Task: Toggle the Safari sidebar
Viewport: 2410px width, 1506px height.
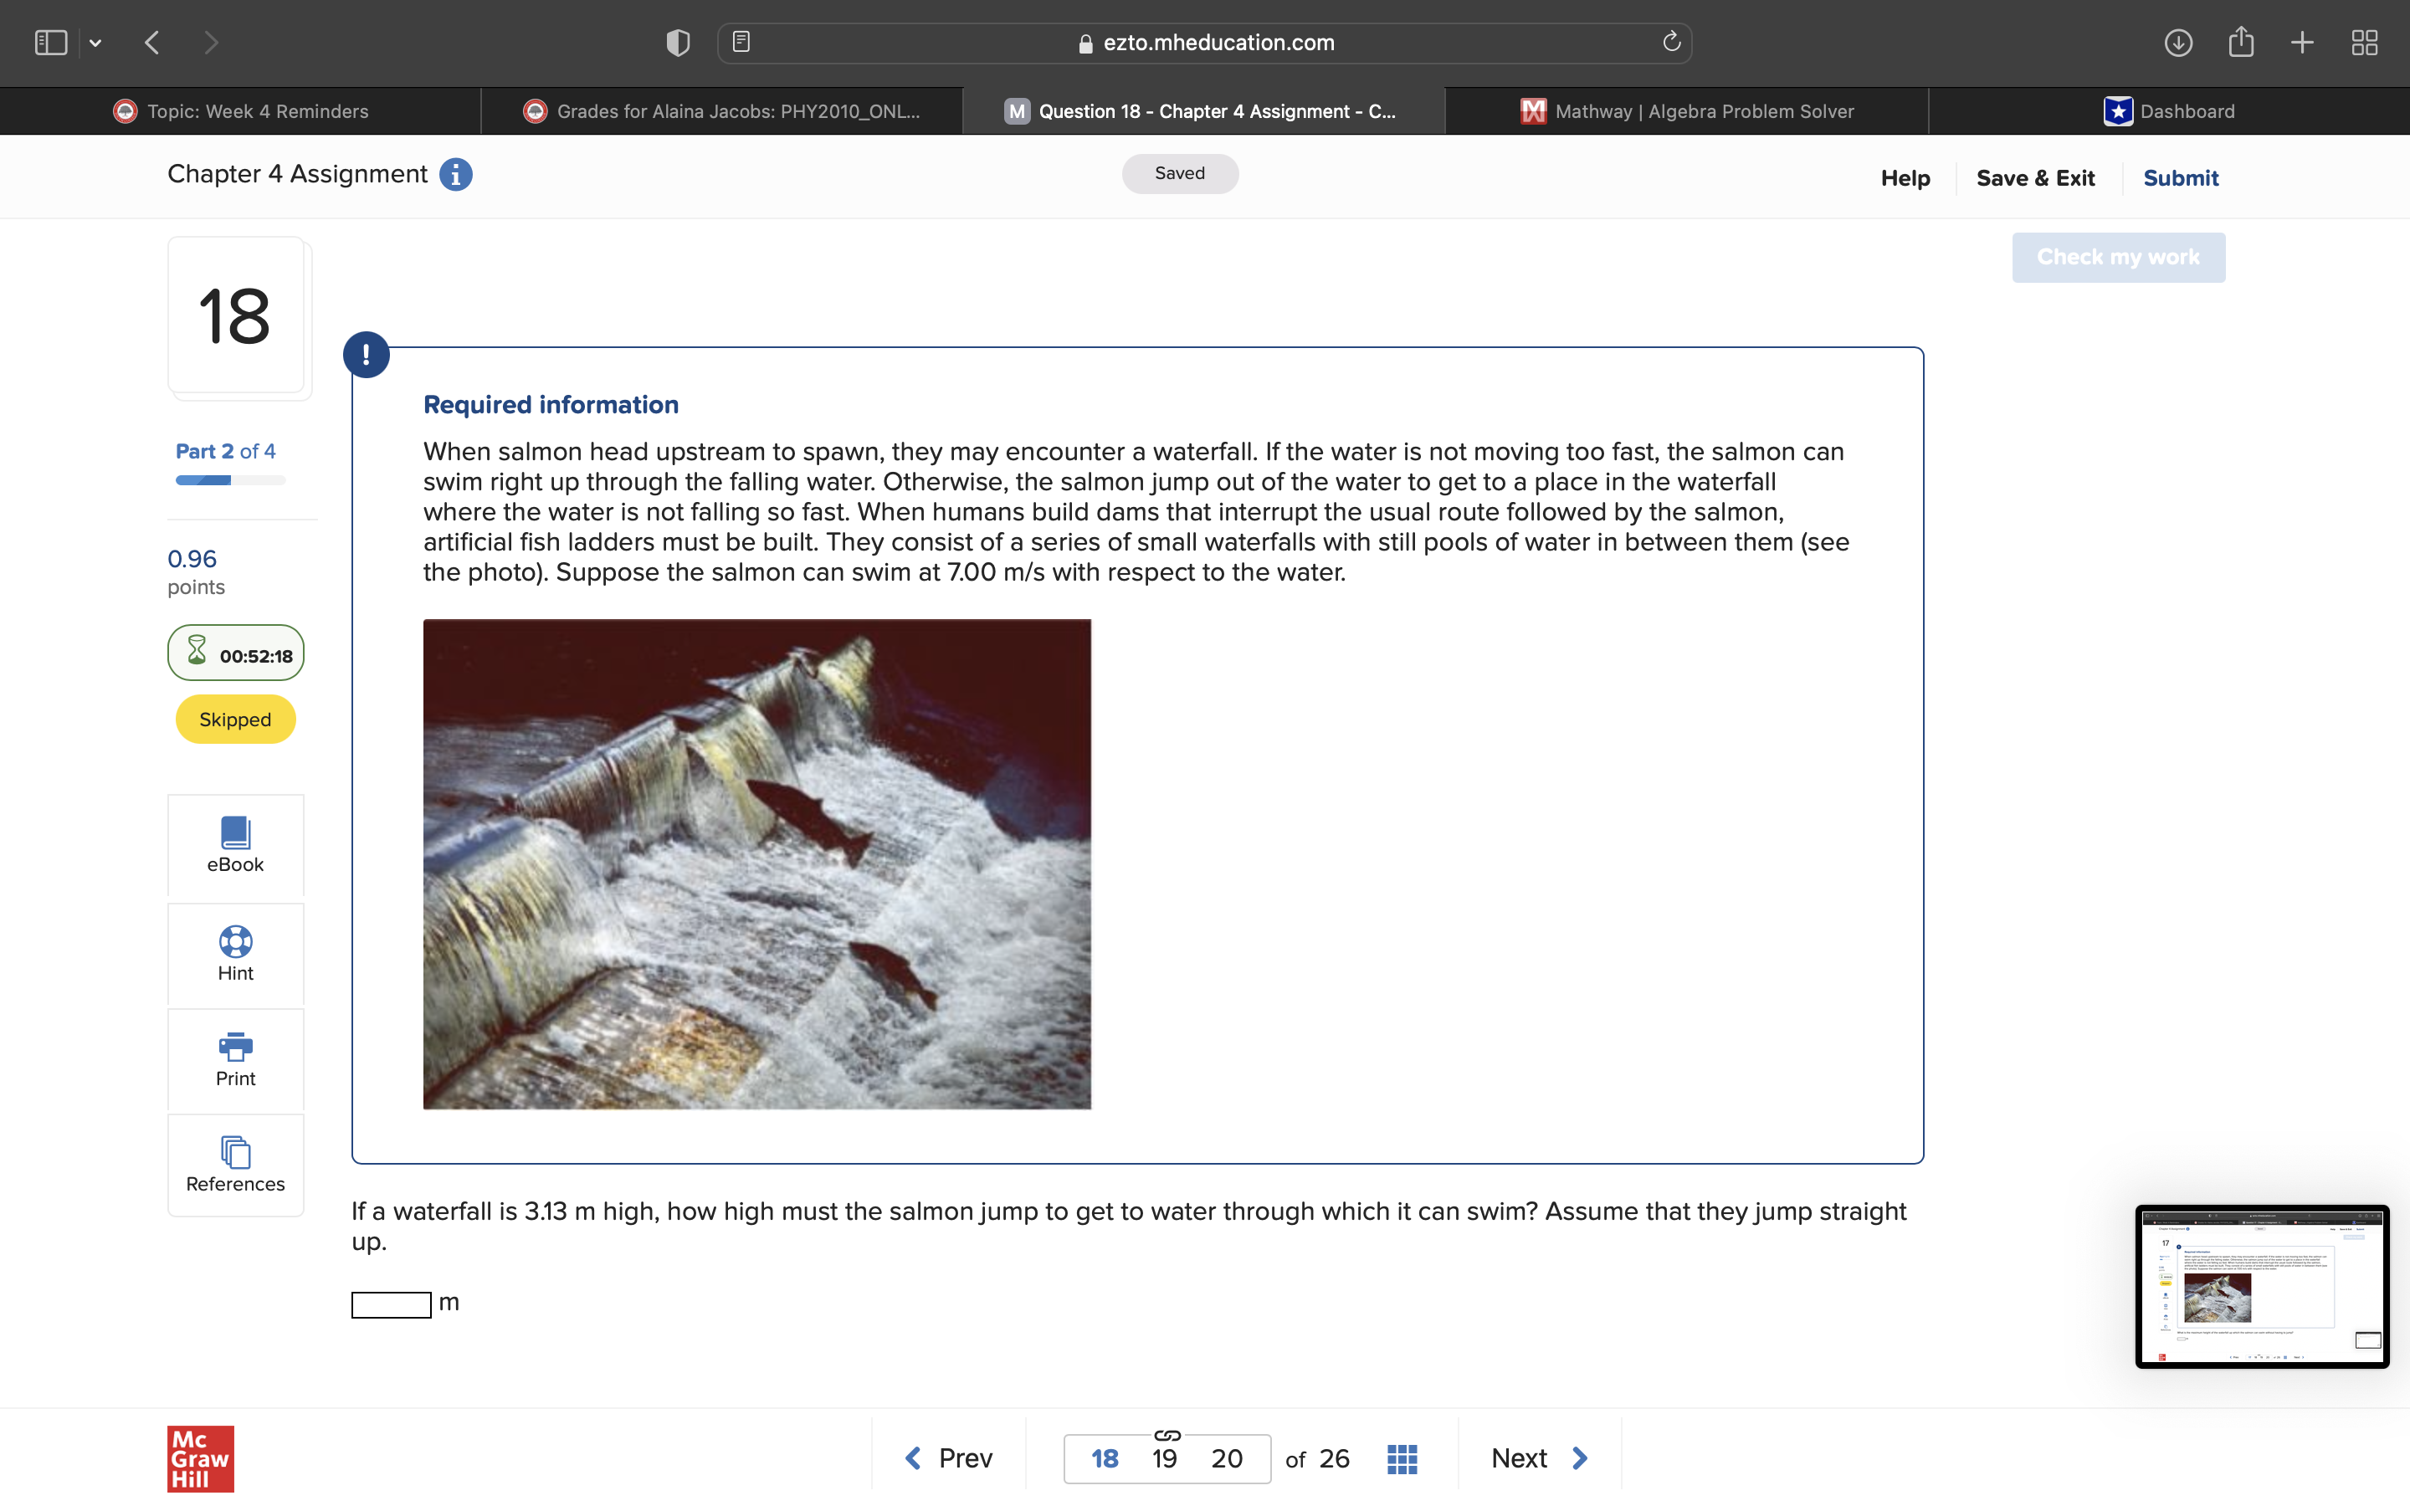Action: tap(50, 42)
